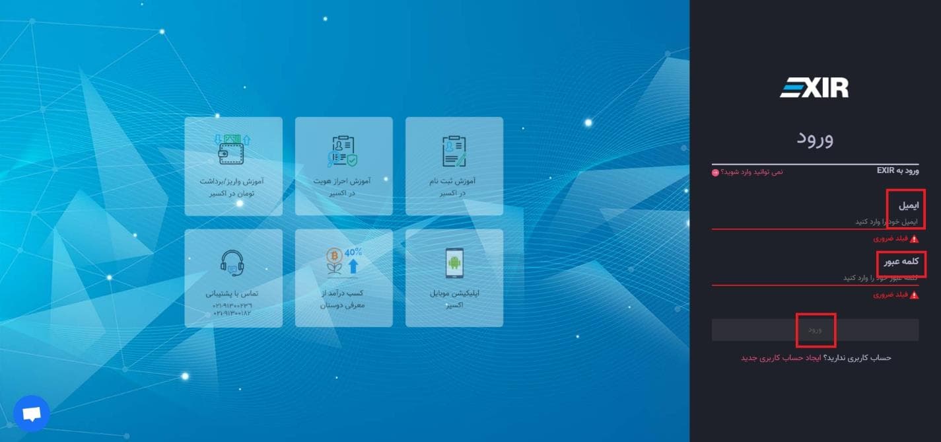Screen dimensions: 941x442
Task: Focus the password input field
Action: coord(815,277)
